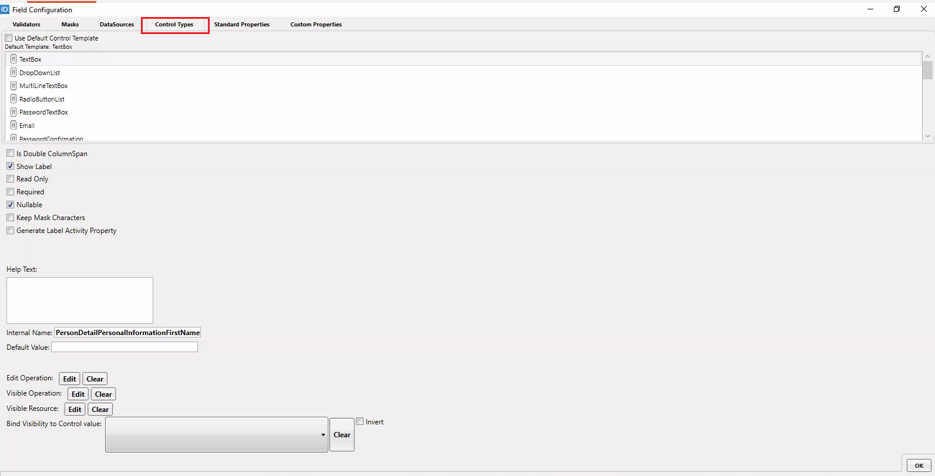Select MultiLineTextBox in the control types list
Image resolution: width=935 pixels, height=476 pixels.
[464, 86]
